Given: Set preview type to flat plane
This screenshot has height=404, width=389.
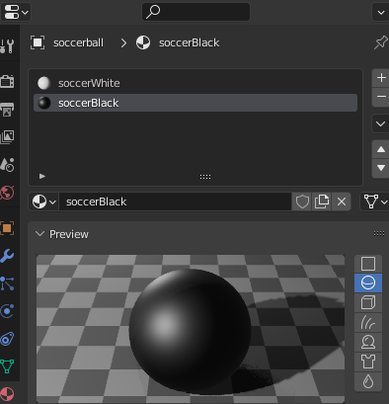Looking at the screenshot, I should coord(368,264).
